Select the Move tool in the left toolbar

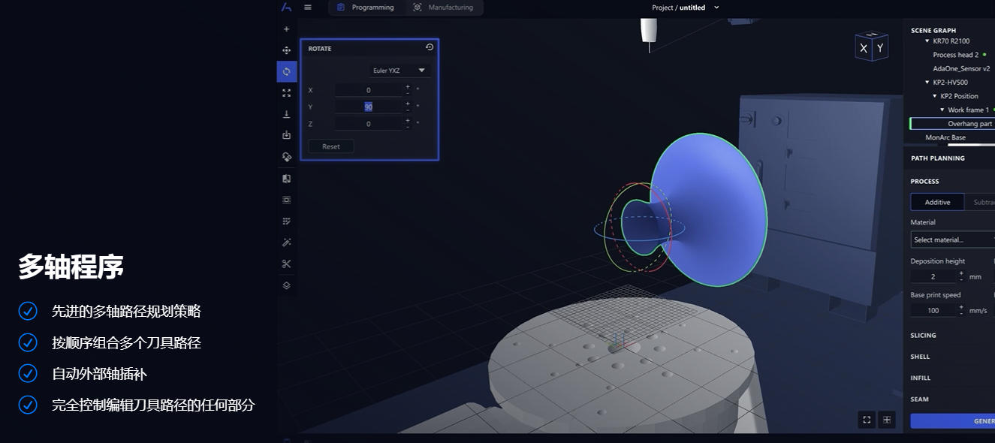pos(286,50)
